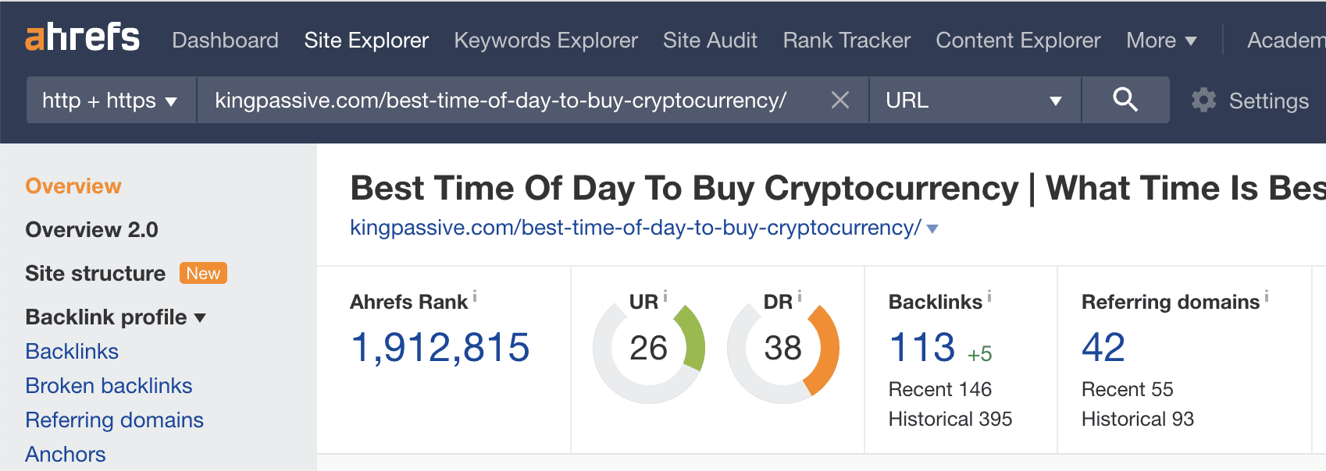Click Recent 146 under Backlinks
This screenshot has height=471, width=1326.
[940, 389]
